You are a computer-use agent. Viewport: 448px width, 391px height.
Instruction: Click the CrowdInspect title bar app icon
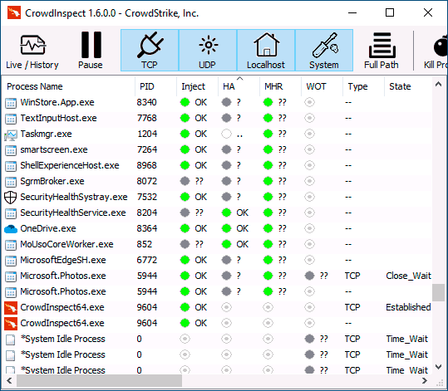(14, 12)
